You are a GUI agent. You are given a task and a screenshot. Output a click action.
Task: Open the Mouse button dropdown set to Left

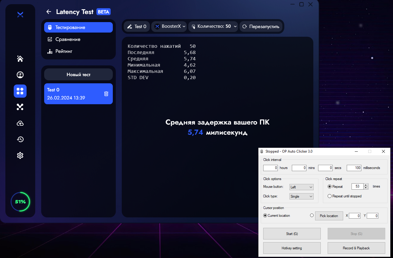[302, 187]
